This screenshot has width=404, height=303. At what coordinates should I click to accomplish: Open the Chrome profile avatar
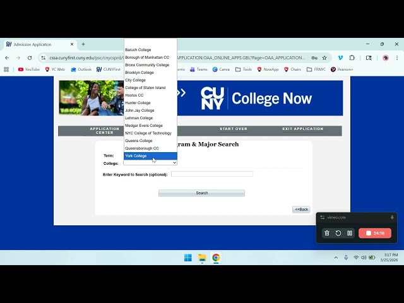coord(386,58)
